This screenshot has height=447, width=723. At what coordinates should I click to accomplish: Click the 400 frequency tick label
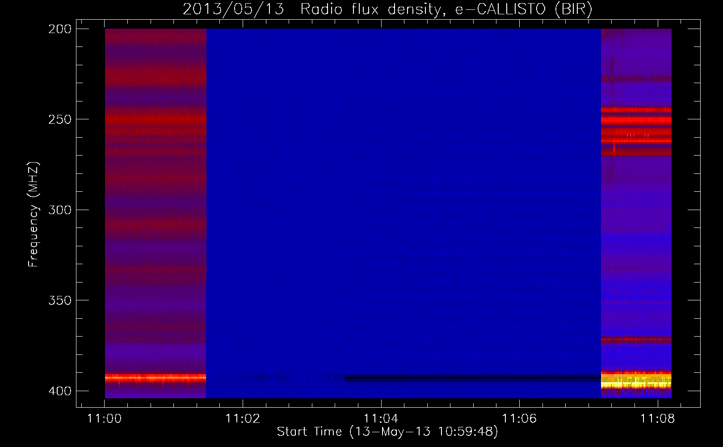point(60,391)
